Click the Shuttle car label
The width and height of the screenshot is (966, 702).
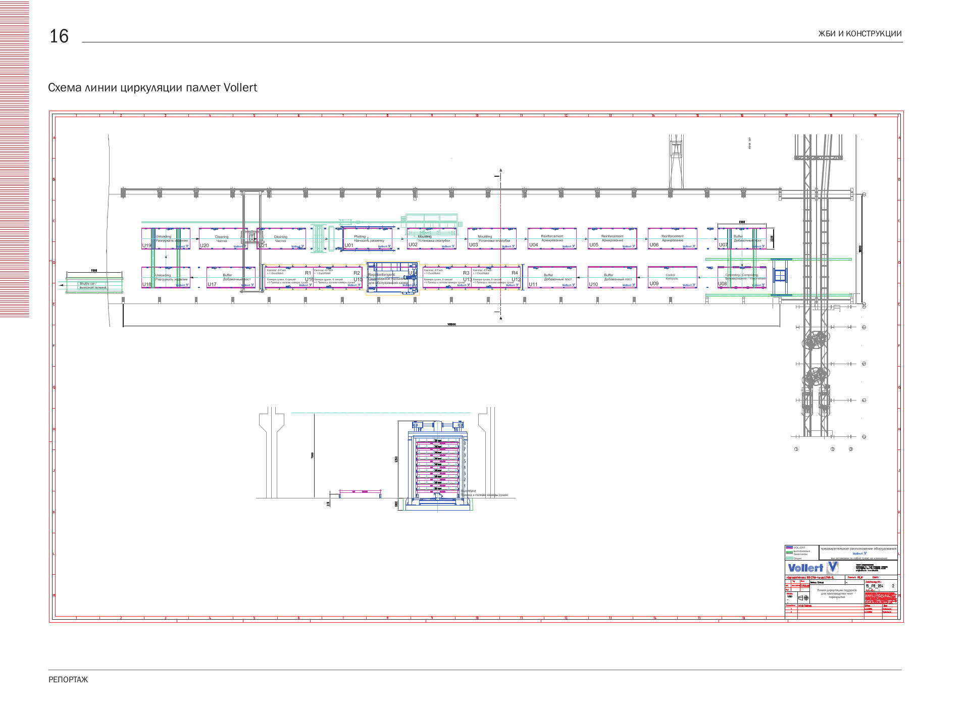tap(92, 285)
